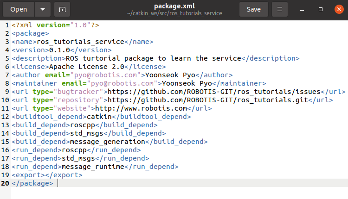Screen dimensions: 348x199
Task: Click the "bugtracker" type attribute value
Action: pos(78,92)
